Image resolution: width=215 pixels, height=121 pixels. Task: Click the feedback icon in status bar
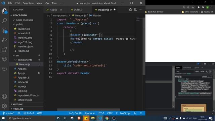point(135,113)
